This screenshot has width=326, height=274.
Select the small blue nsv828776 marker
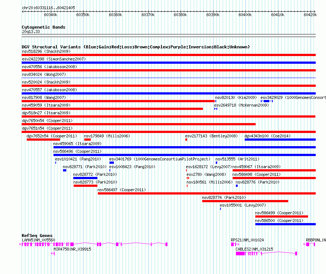(x=237, y=186)
